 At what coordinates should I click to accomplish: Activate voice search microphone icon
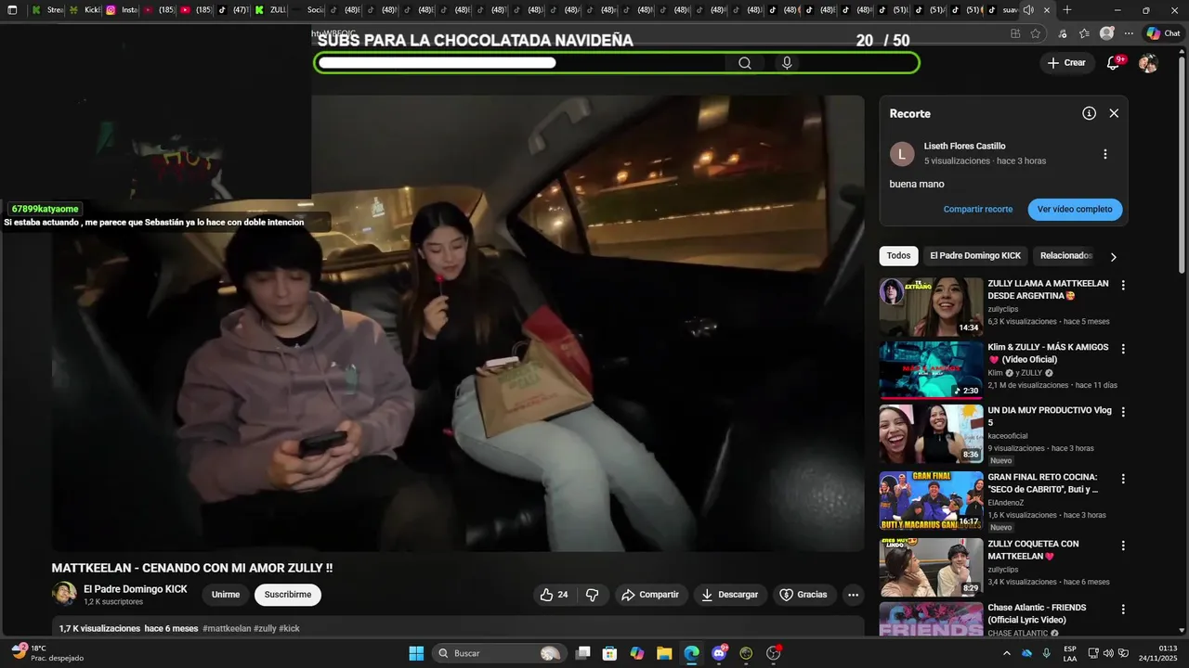click(x=787, y=63)
